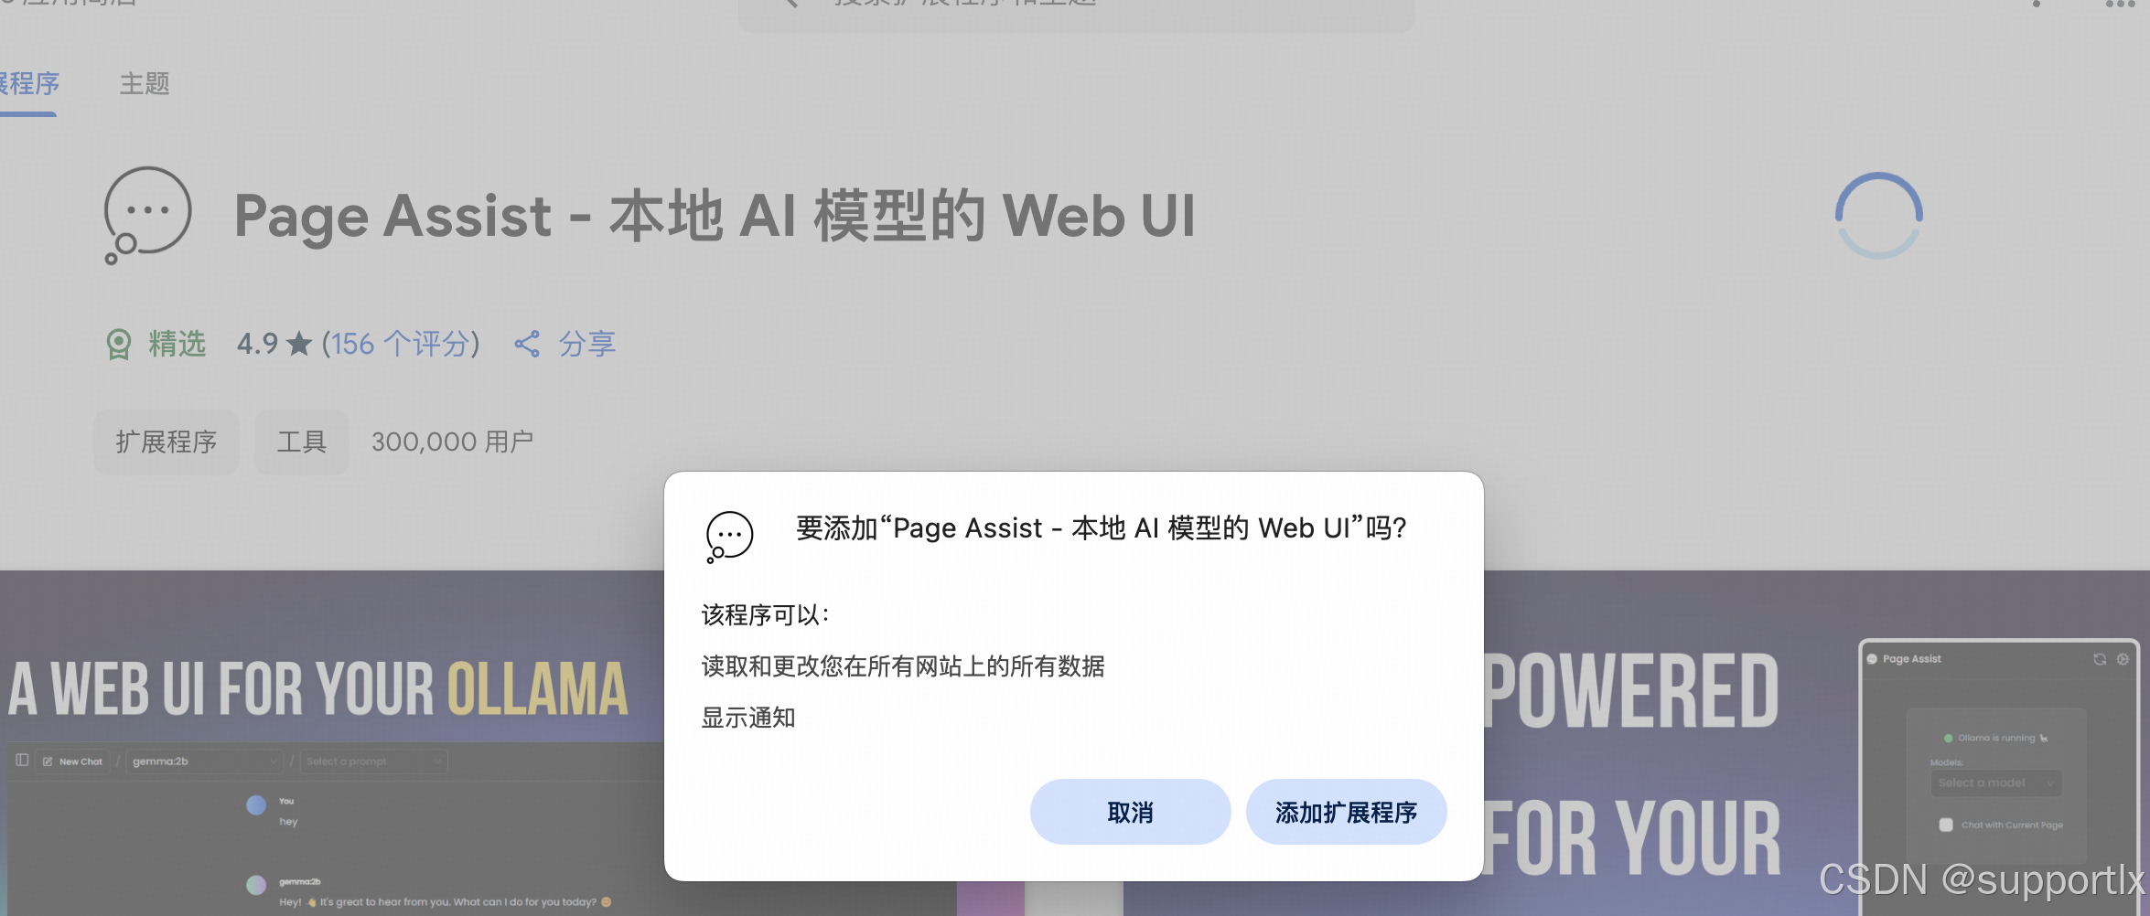Click the refresh icon in Page Assist panel
Image resolution: width=2150 pixels, height=916 pixels.
click(2100, 659)
